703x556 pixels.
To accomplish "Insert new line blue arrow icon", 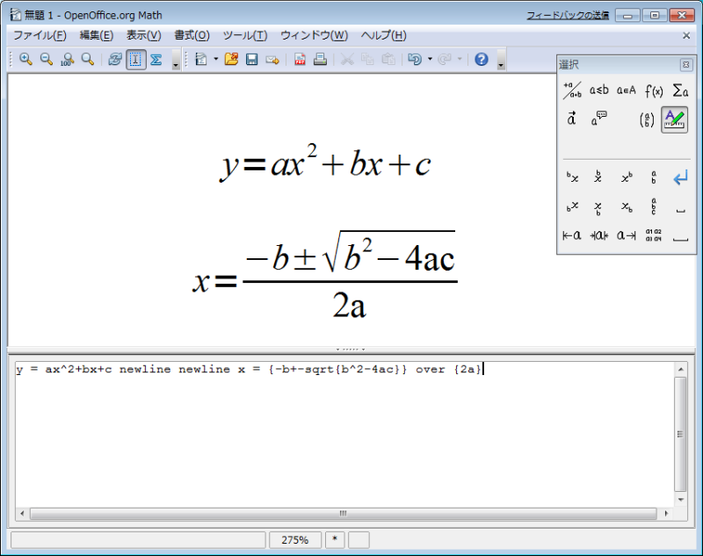I will 680,178.
